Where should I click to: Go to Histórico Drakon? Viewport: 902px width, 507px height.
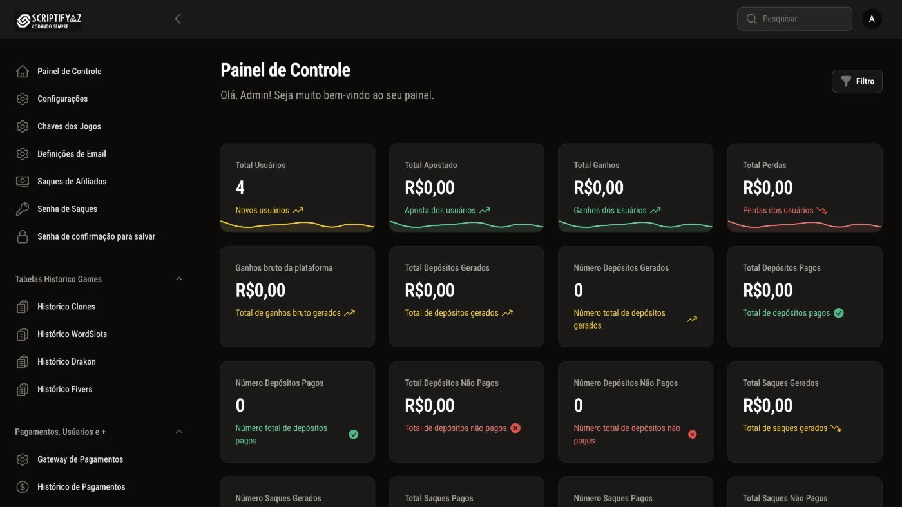66,362
